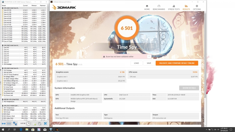The width and height of the screenshot is (235, 132).
Task: Click the HWiNFO clock reset timer icon
Action: (x=28, y=124)
